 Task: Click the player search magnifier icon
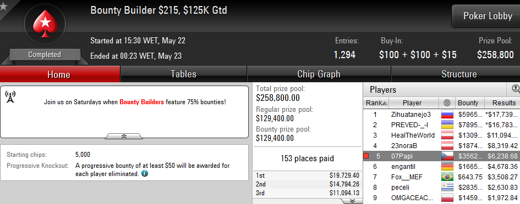516,89
